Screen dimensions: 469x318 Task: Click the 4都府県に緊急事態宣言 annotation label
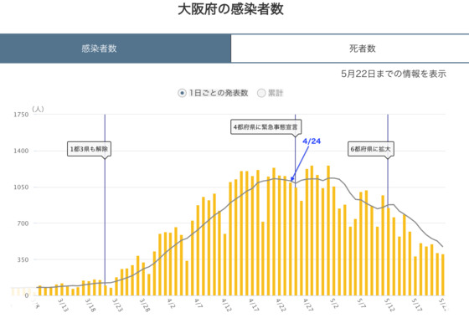pos(265,127)
